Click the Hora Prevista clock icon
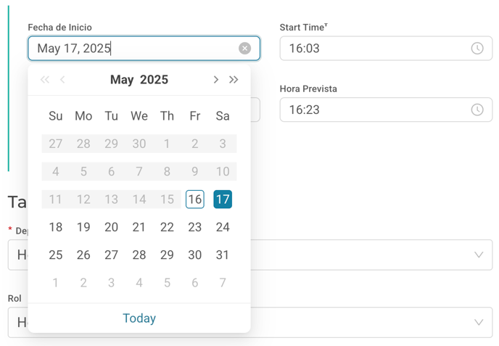Image resolution: width=499 pixels, height=346 pixels. (x=477, y=110)
